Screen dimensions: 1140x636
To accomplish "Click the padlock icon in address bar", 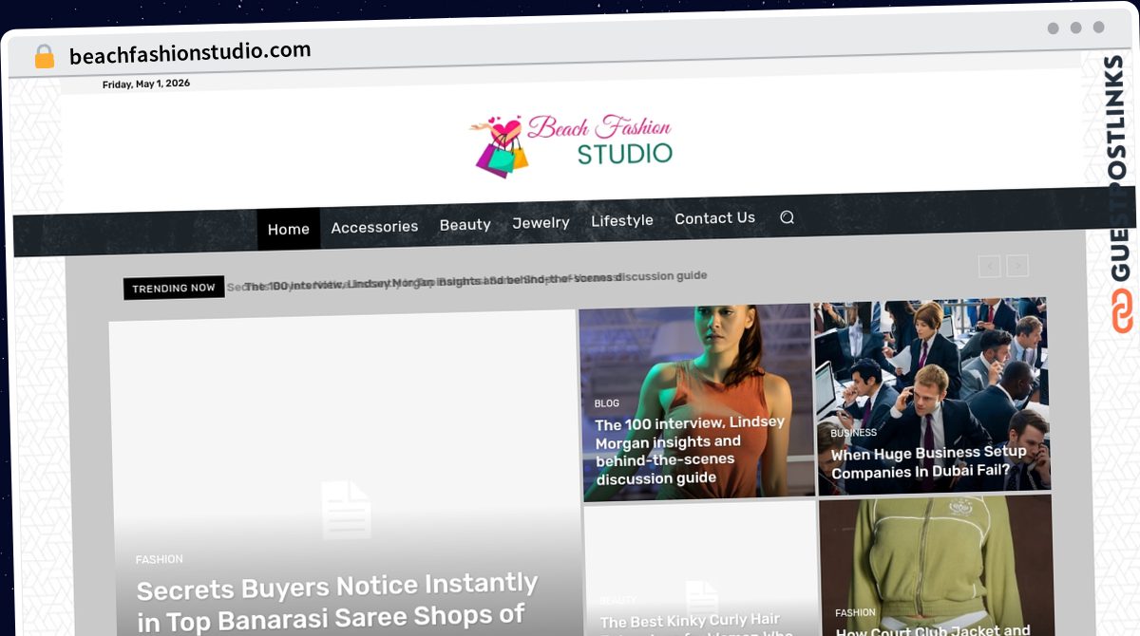I will [45, 57].
